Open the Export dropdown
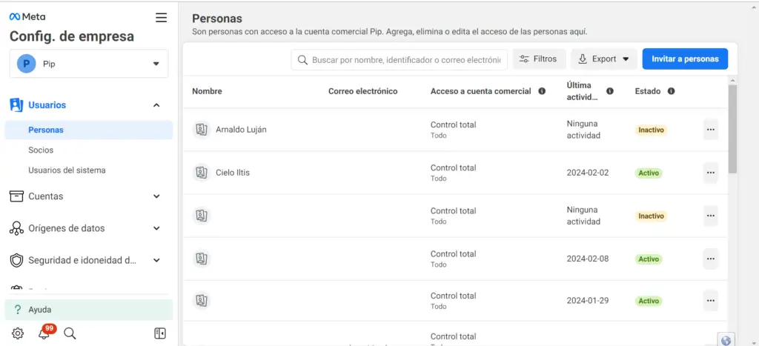This screenshot has height=346, width=759. 604,59
